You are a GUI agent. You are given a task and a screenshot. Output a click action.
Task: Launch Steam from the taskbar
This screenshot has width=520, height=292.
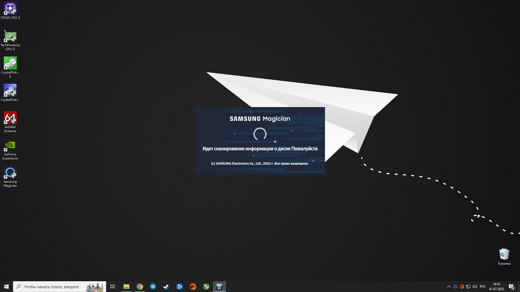click(x=166, y=287)
